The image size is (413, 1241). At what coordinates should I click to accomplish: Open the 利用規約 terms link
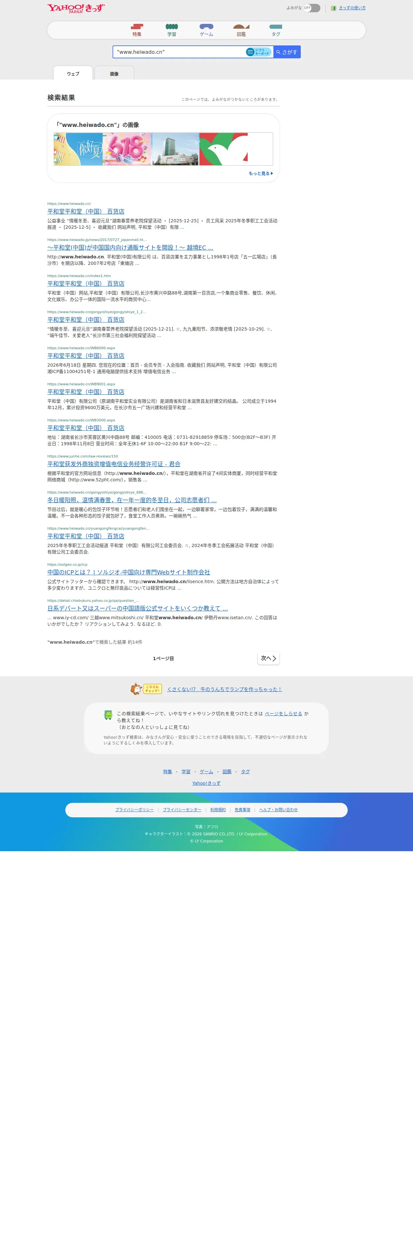click(x=218, y=810)
